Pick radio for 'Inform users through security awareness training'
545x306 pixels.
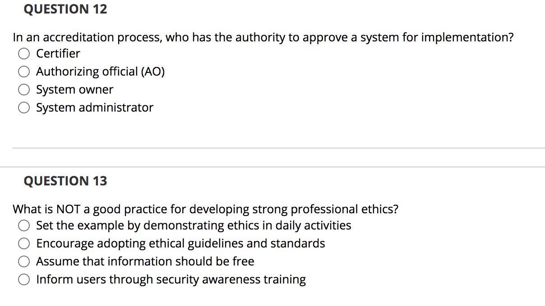pos(24,280)
